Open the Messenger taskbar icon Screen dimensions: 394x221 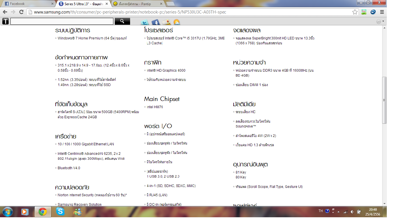click(x=78, y=212)
